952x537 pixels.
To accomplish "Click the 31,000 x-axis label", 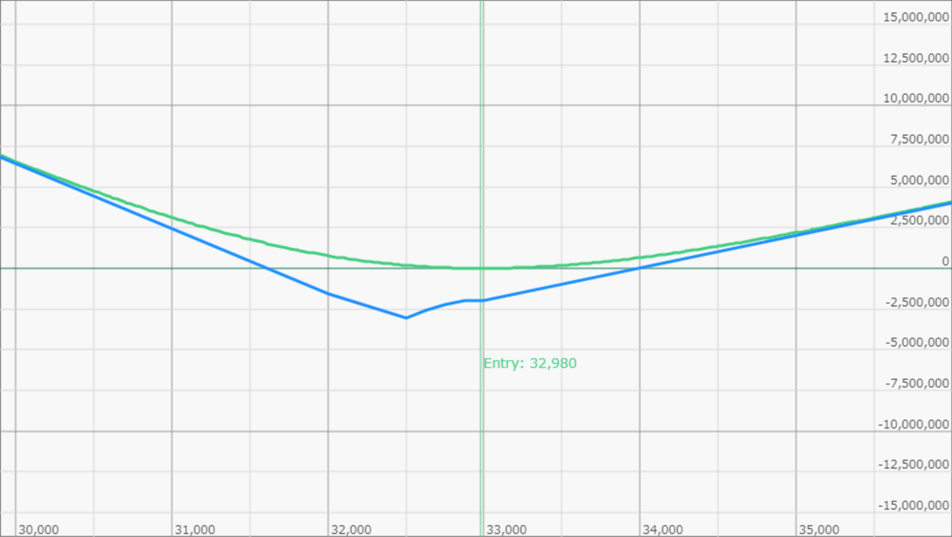I will (195, 530).
